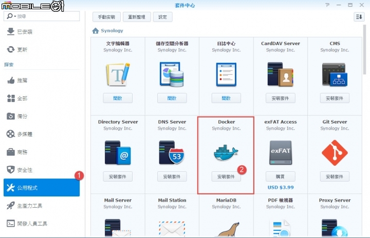
Task: Click Buy (購買) for exFAT Access
Action: (281, 176)
